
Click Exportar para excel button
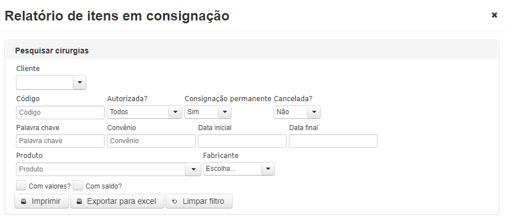click(117, 201)
